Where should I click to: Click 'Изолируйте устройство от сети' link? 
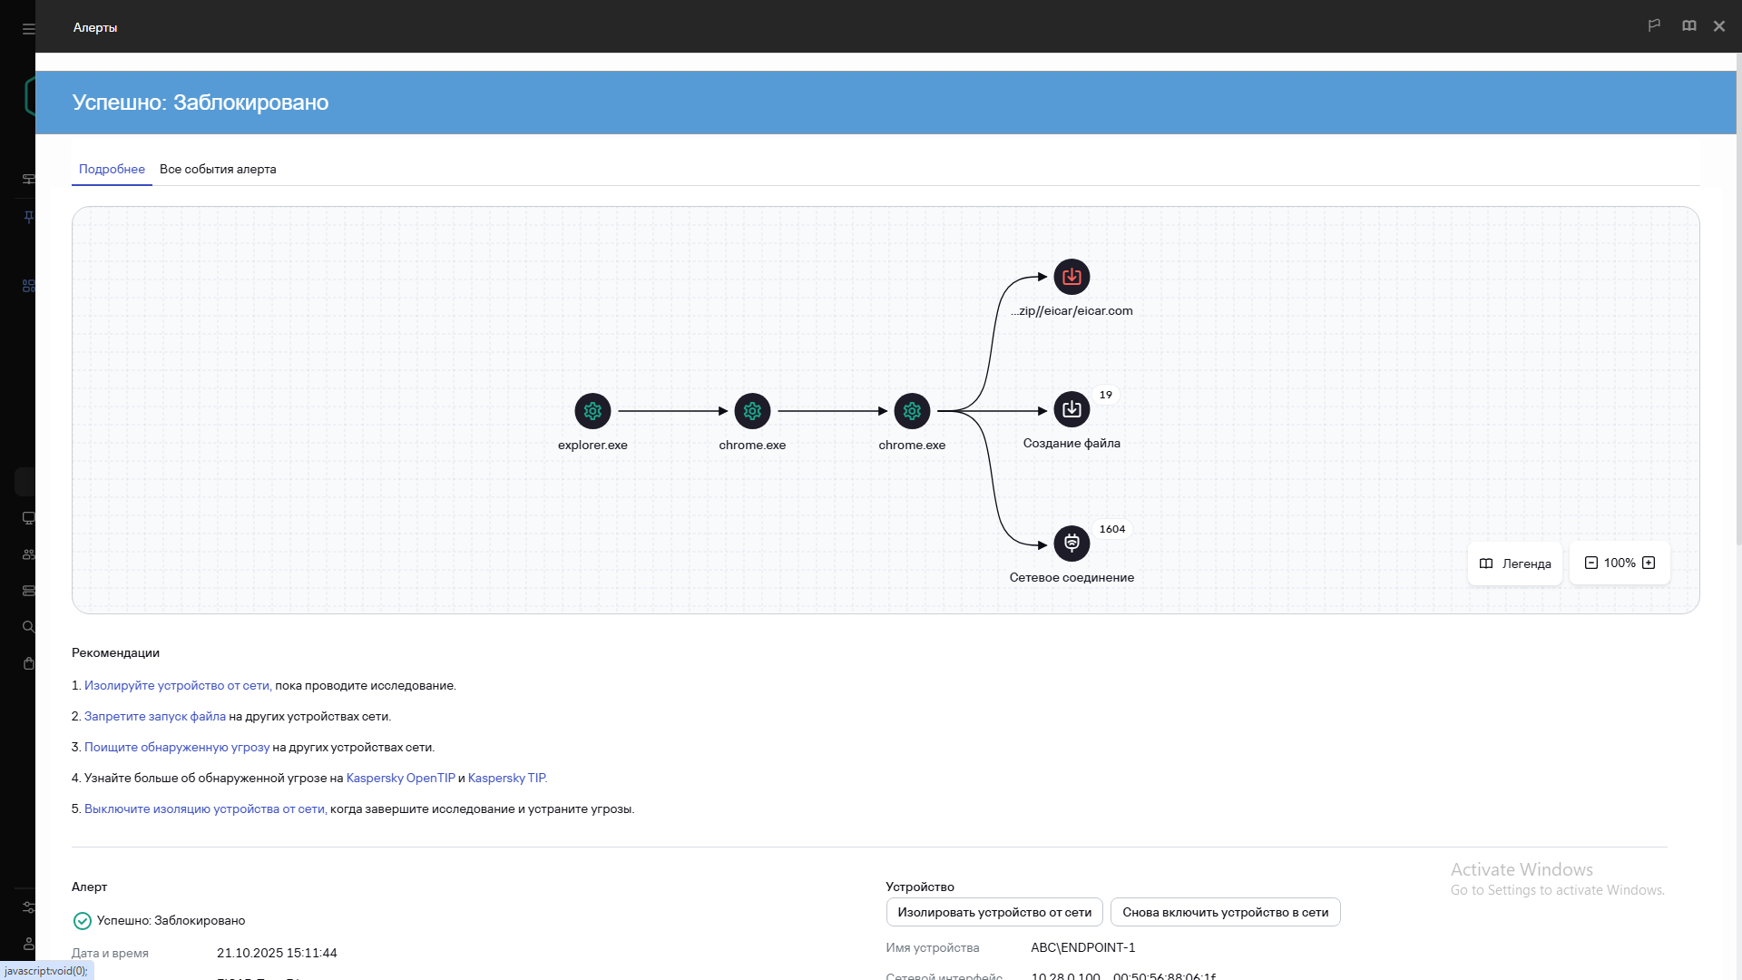coord(176,685)
